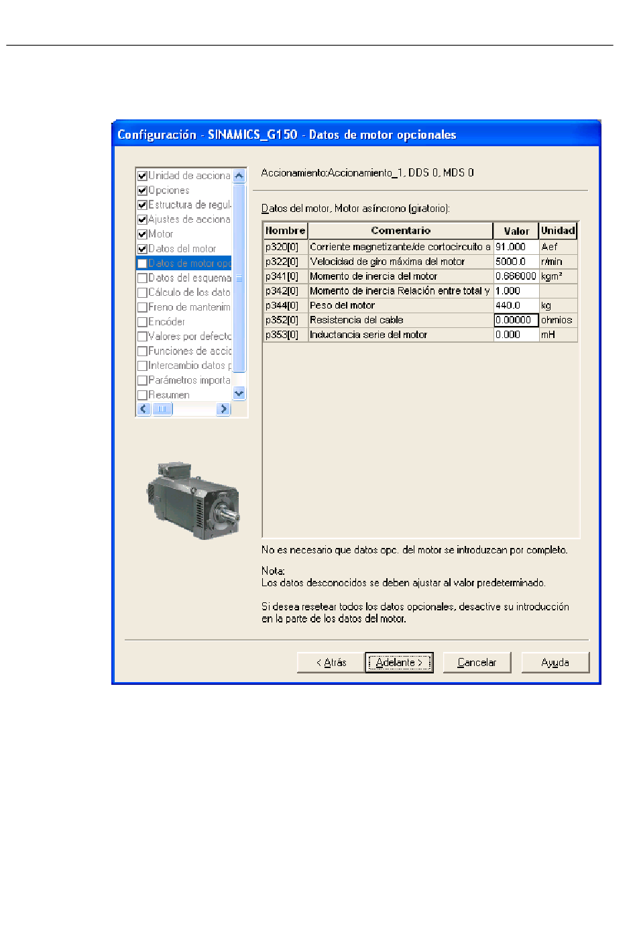
Task: Click the Inductancia serie del motor comment
Action: click(401, 335)
